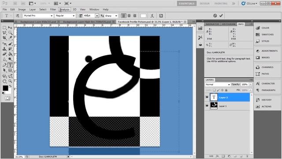Toggle Quick Mask mode

pos(7,98)
